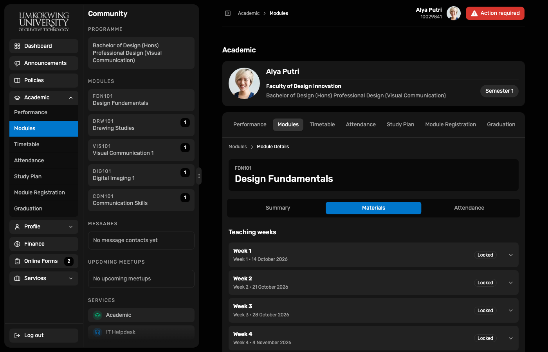Viewport: 548px width, 352px height.
Task: Click the Academic breadcrumb link in header
Action: point(249,13)
